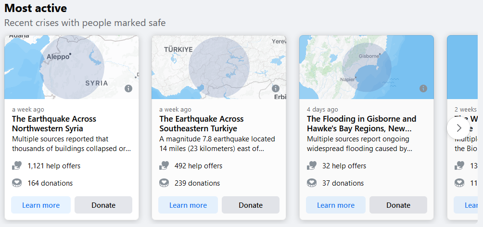Click info icon on Syria map
Screen dimensions: 483x227
pyautogui.click(x=128, y=88)
